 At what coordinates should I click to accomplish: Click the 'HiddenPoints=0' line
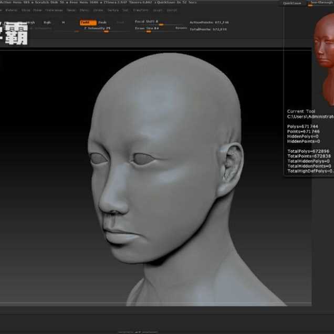pyautogui.click(x=304, y=141)
